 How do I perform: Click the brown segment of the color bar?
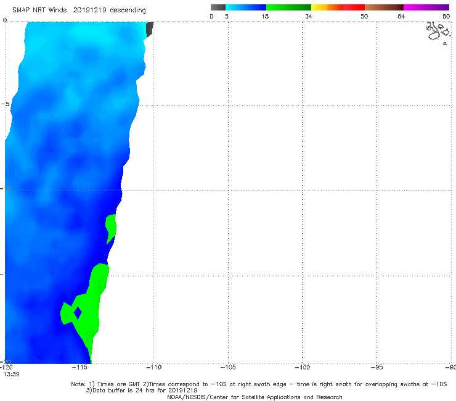pyautogui.click(x=384, y=7)
